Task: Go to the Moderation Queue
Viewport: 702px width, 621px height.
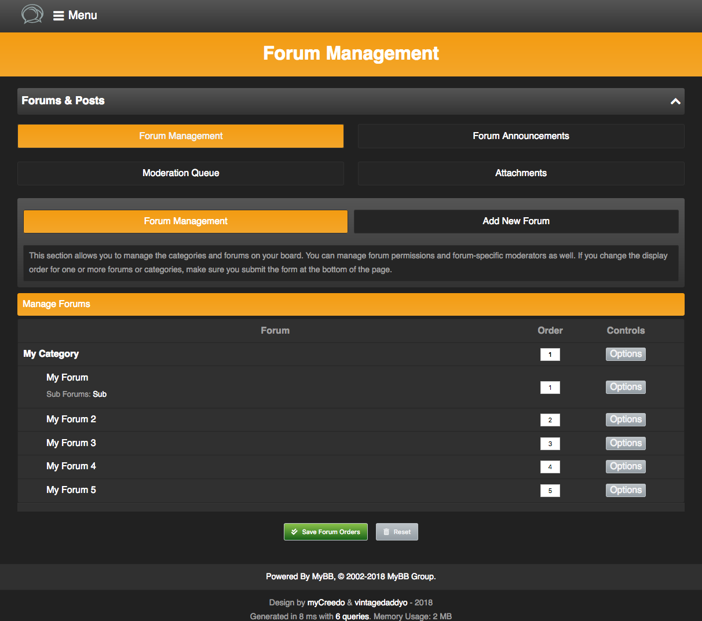Action: pyautogui.click(x=181, y=173)
